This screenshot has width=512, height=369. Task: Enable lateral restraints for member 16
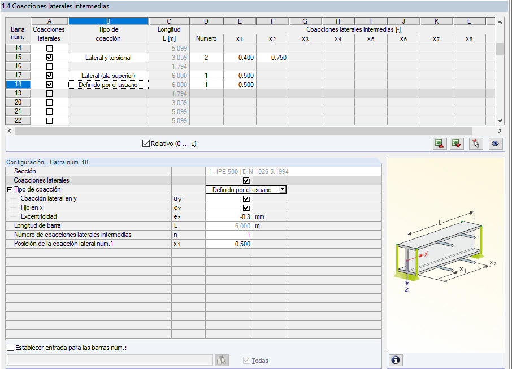(49, 67)
